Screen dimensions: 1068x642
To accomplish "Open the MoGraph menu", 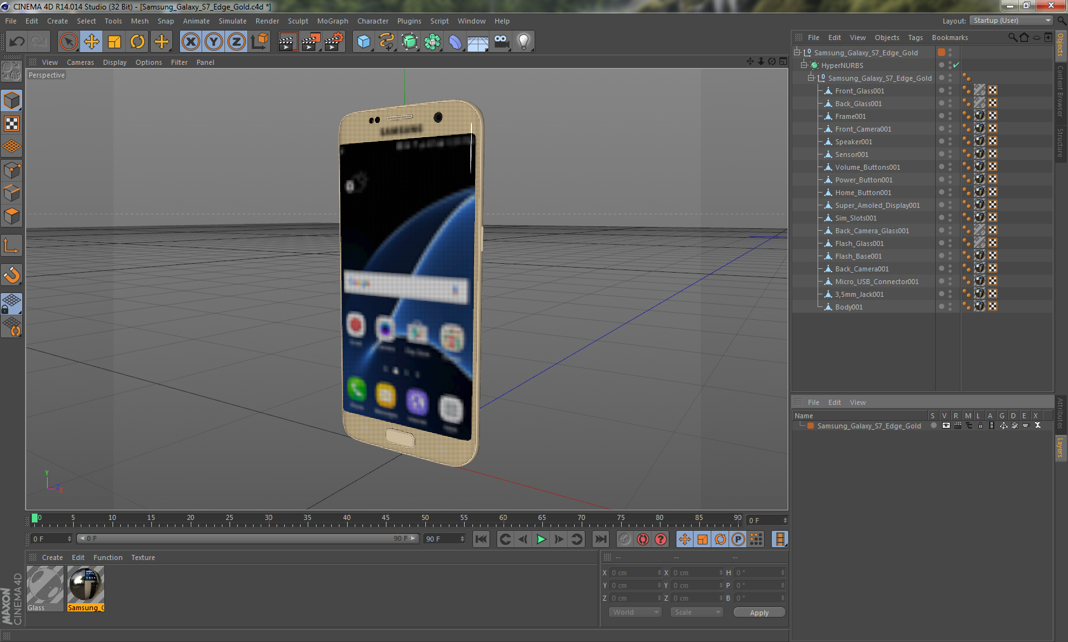I will click(x=332, y=21).
